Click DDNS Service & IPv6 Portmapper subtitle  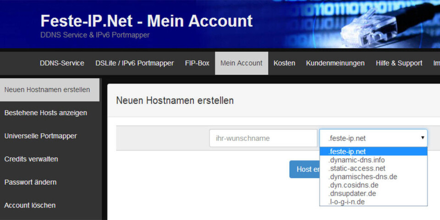coord(95,35)
